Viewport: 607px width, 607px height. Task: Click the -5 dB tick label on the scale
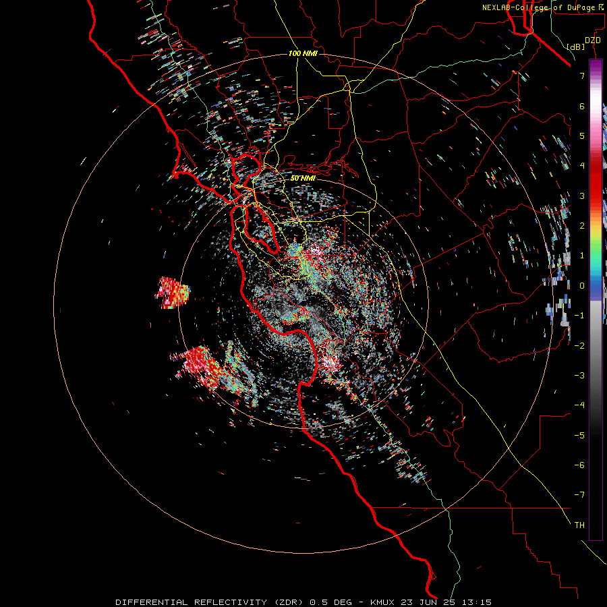(579, 436)
